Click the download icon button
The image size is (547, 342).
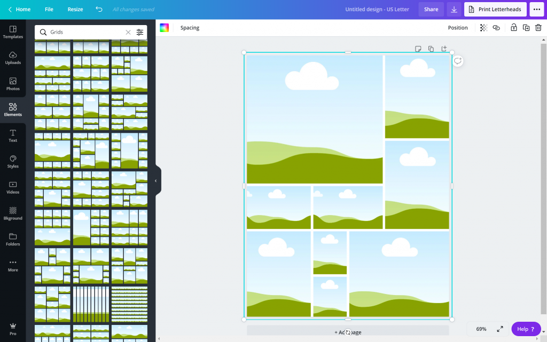pyautogui.click(x=454, y=10)
